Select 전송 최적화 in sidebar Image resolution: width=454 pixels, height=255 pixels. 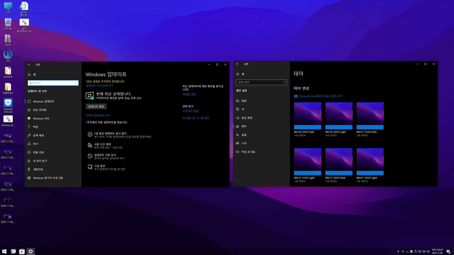(x=53, y=110)
